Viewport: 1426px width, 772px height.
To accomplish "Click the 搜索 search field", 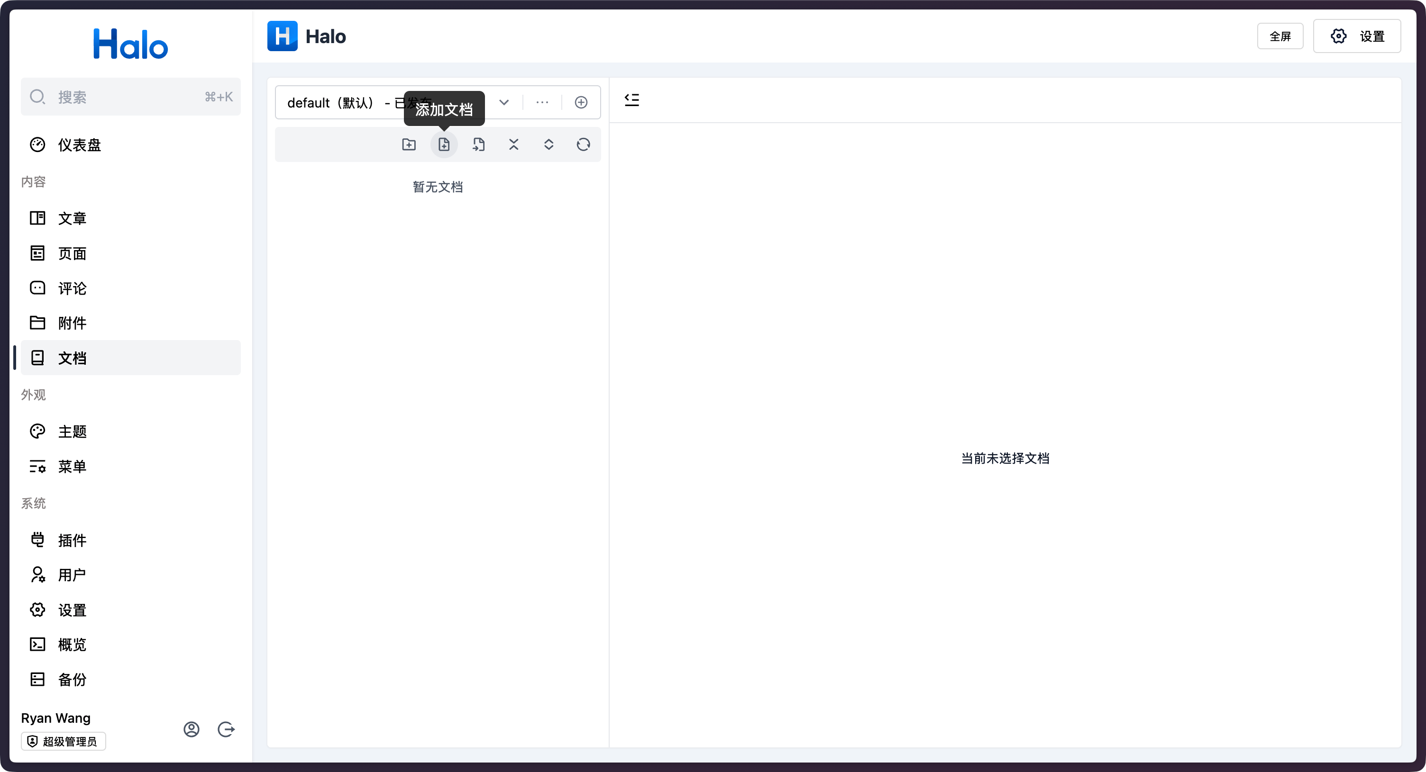I will click(x=131, y=97).
